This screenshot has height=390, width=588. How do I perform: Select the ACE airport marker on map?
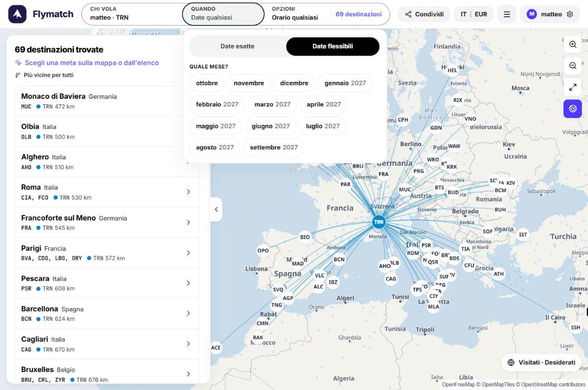tap(216, 348)
